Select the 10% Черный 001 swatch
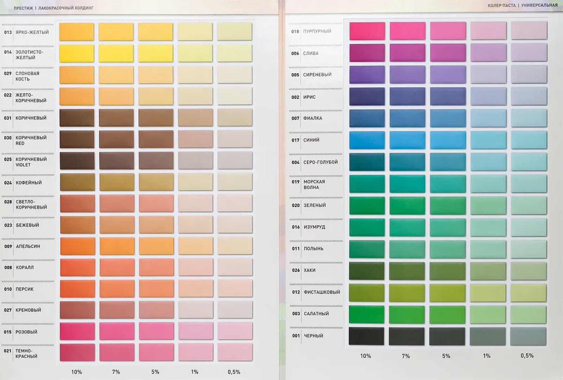The image size is (563, 380). 366,336
